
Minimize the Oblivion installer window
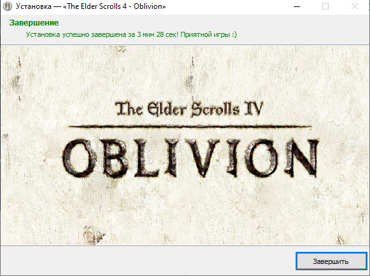tap(297, 6)
